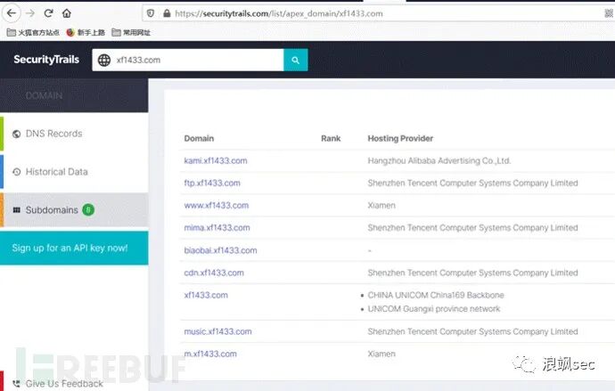This screenshot has width=615, height=391.
Task: Click the hosting provider for music.xf1433.com
Action: [x=472, y=331]
